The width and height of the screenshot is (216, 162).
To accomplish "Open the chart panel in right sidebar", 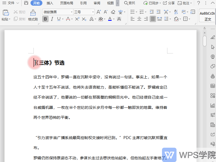I will 213,105.
